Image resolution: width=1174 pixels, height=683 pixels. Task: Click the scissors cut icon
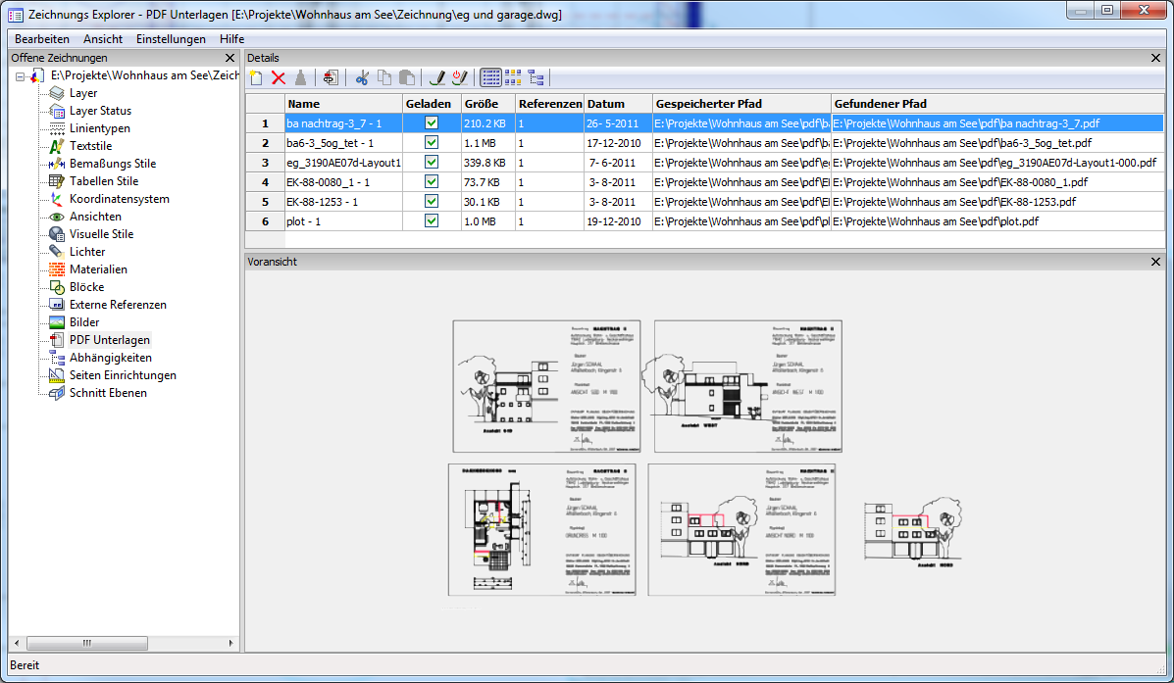tap(362, 77)
